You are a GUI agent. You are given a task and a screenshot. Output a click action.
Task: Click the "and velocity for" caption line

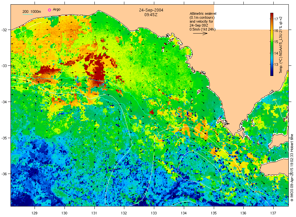[x=201, y=21]
